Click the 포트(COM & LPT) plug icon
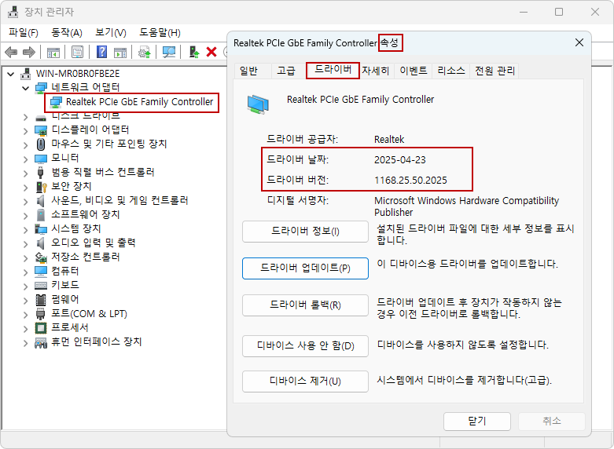Viewport: 614px width, 449px height. pyautogui.click(x=40, y=314)
